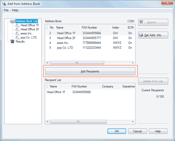Image resolution: width=175 pixels, height=141 pixels.
Task: Click the Add Recipients button
Action: (90, 71)
